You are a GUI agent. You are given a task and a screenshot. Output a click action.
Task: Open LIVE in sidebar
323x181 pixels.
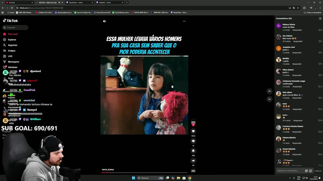pos(10,56)
